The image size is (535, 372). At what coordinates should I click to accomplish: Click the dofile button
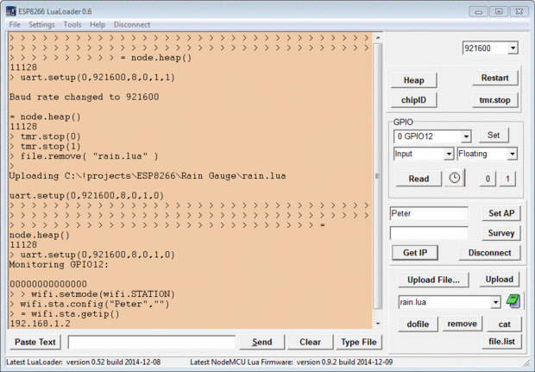(x=418, y=324)
